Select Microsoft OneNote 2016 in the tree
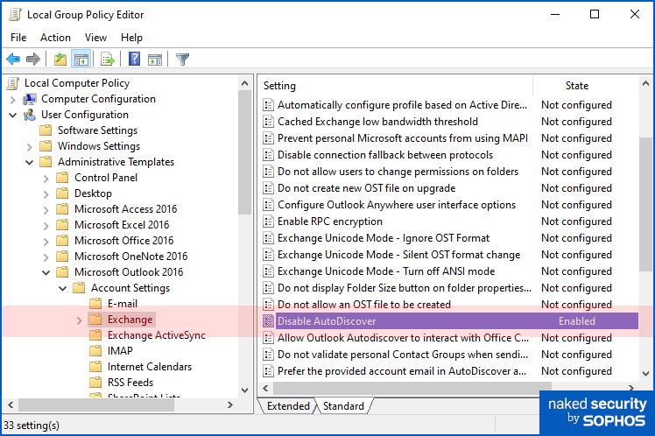655x436 pixels. coord(130,257)
